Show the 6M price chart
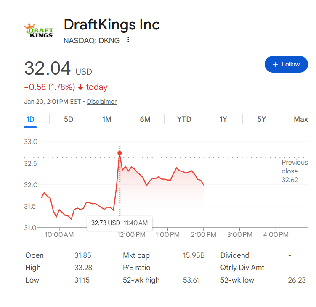 tap(145, 119)
